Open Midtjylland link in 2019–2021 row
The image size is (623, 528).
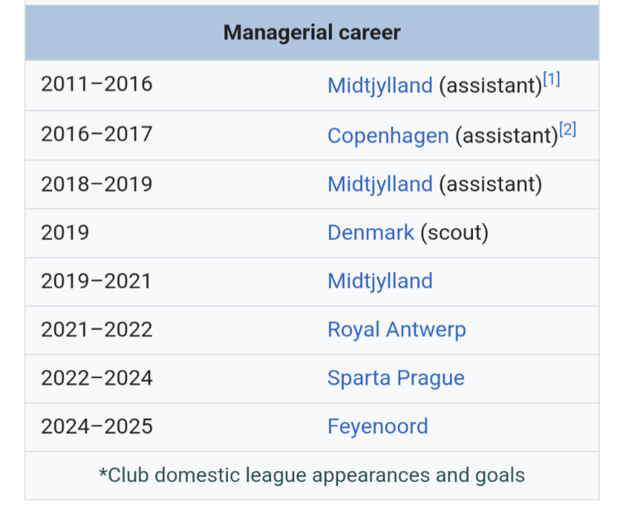pos(380,281)
